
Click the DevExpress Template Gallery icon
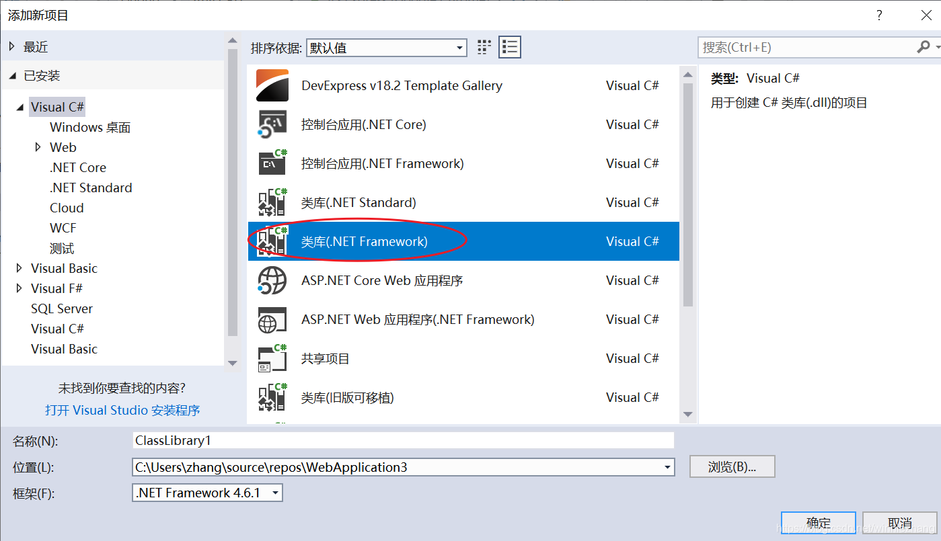click(x=272, y=85)
